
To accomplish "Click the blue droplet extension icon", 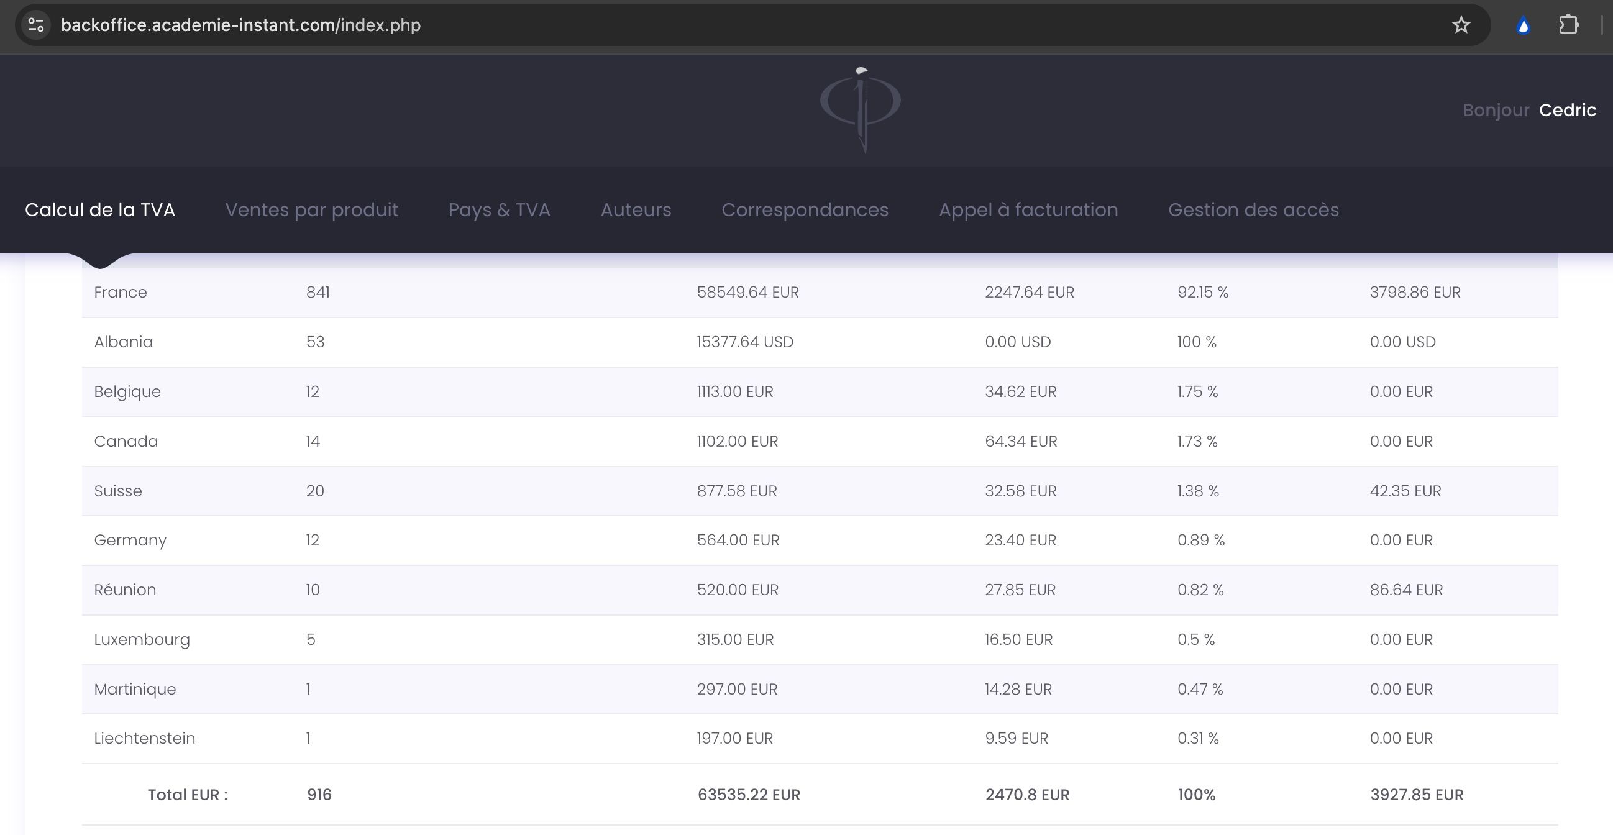I will point(1524,25).
